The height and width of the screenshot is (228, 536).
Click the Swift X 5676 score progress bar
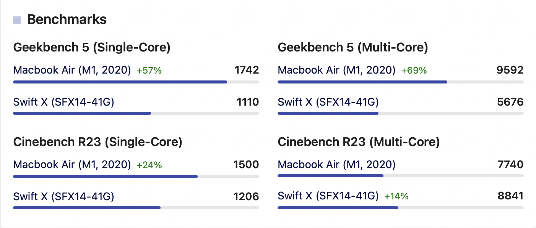(400, 113)
